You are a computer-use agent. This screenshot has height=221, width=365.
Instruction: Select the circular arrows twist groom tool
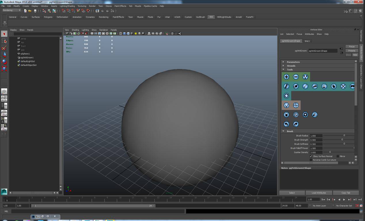286,96
